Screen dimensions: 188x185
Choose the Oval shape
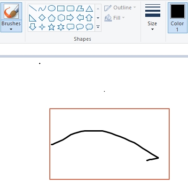[52, 8]
